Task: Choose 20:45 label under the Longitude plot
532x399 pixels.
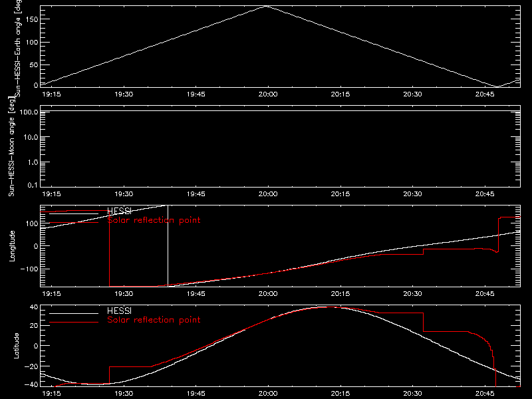Action: [485, 294]
